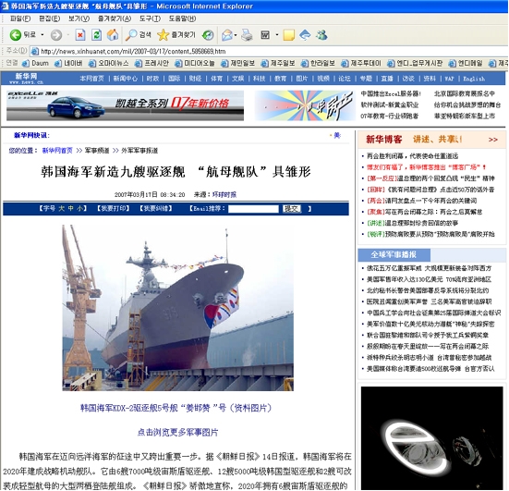509x491 pixels.
Task: Refresh the page with the green arrows icon
Action: (x=96, y=35)
